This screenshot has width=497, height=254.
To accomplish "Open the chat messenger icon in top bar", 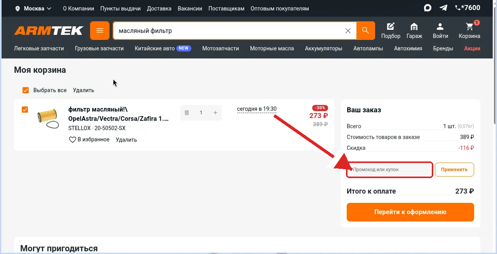I will click(x=427, y=8).
